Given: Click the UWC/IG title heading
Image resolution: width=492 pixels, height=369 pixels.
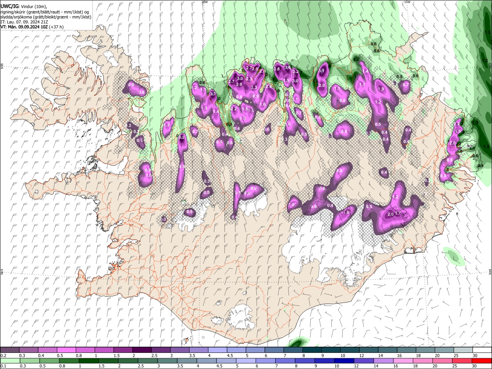Looking at the screenshot, I should point(9,6).
